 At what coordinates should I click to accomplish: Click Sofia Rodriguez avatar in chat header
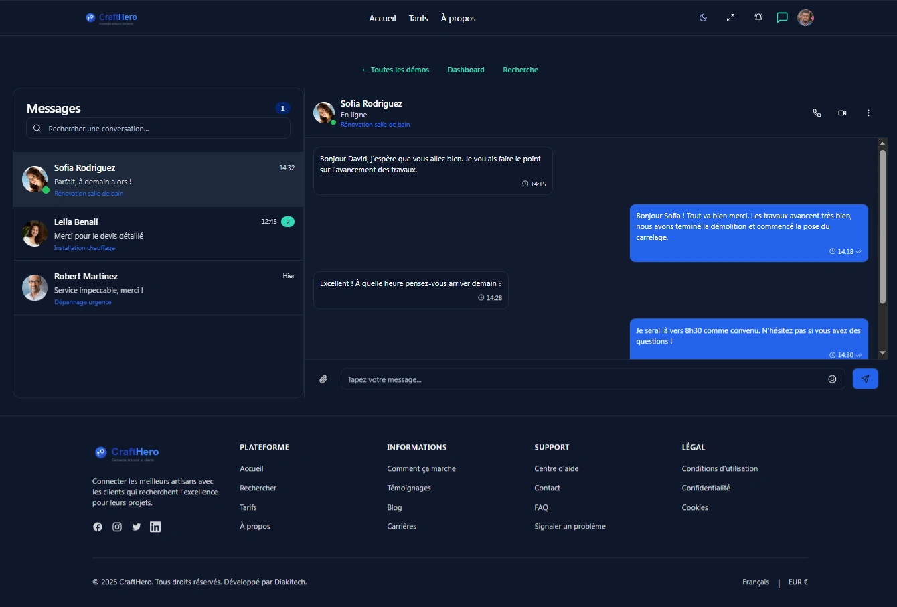pos(324,113)
